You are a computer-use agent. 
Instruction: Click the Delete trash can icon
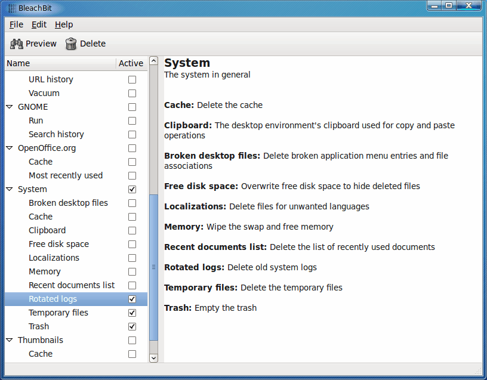[71, 44]
